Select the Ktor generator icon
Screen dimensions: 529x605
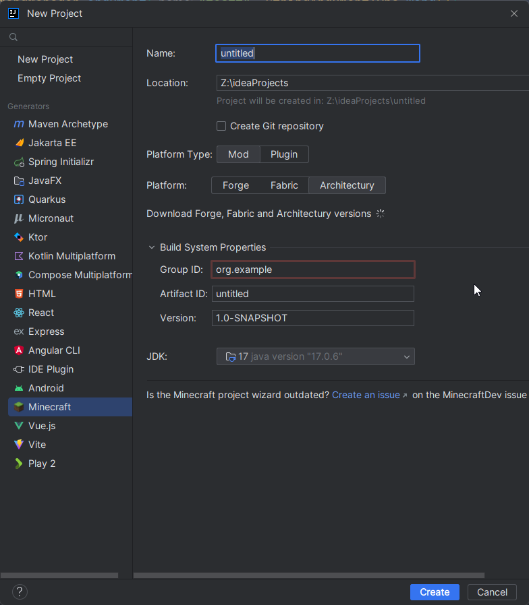[x=18, y=237]
